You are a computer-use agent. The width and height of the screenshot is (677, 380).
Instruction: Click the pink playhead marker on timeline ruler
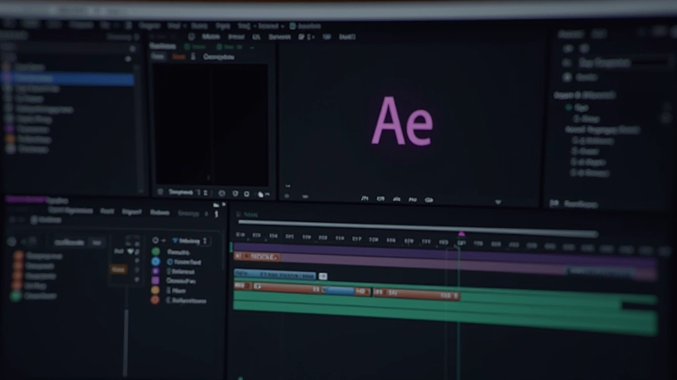(x=461, y=234)
